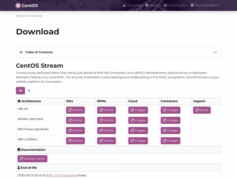Go to Home breadcrumb link
237x178 pixels.
point(20,16)
